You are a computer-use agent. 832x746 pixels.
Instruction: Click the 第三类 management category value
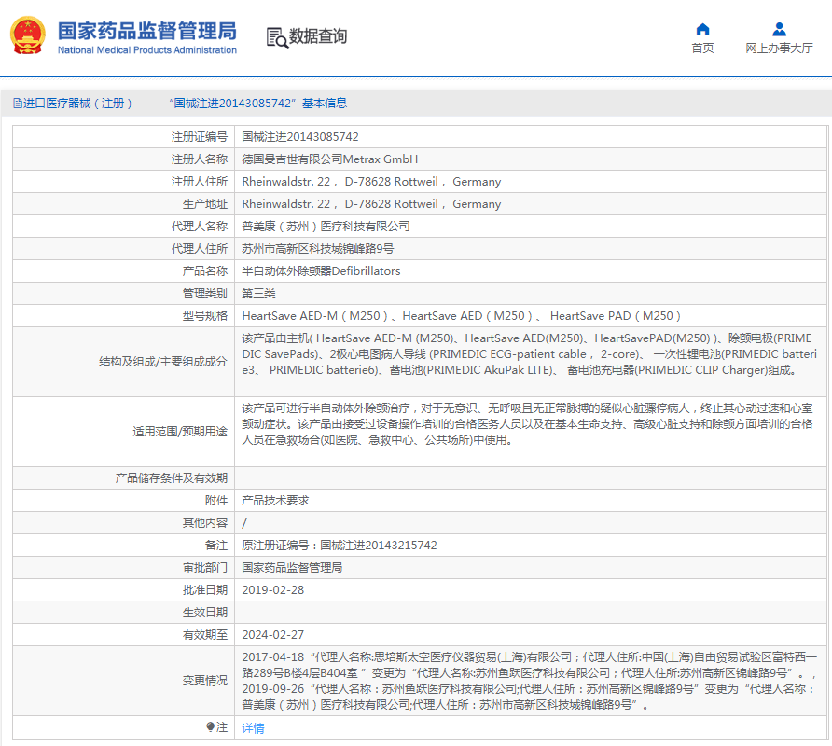pyautogui.click(x=259, y=294)
